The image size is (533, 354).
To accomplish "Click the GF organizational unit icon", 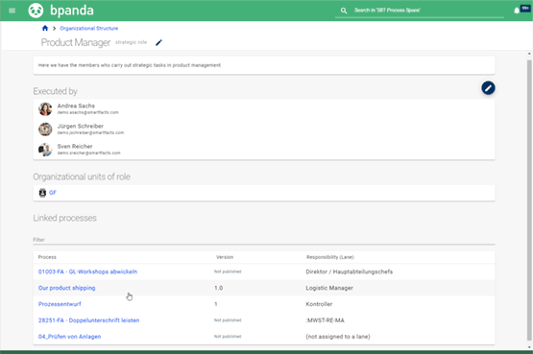I will click(42, 193).
